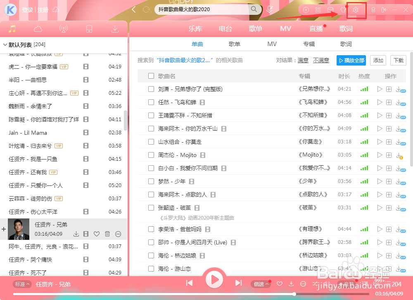Image resolution: width=413 pixels, height=300 pixels.
Task: Check the box for 海伦 - 桥边姑娘
Action: pos(151,255)
